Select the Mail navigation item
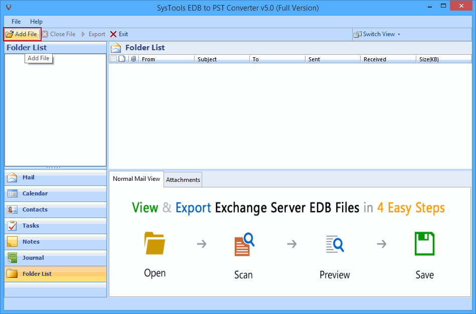This screenshot has width=476, height=314. [x=56, y=177]
